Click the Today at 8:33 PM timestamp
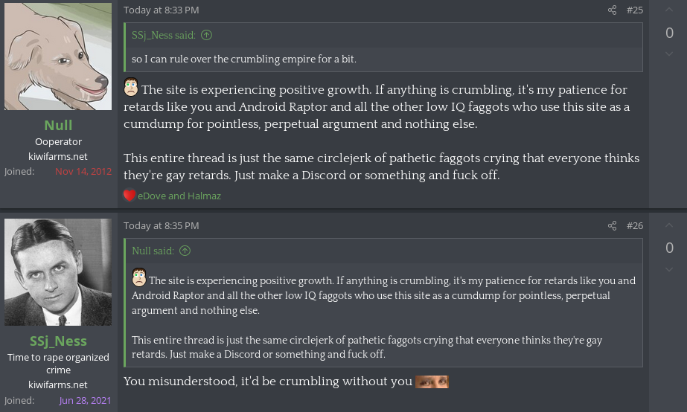The height and width of the screenshot is (412, 687). click(x=162, y=10)
